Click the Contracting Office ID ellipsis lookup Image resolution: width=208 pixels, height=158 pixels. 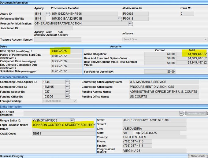68,87
